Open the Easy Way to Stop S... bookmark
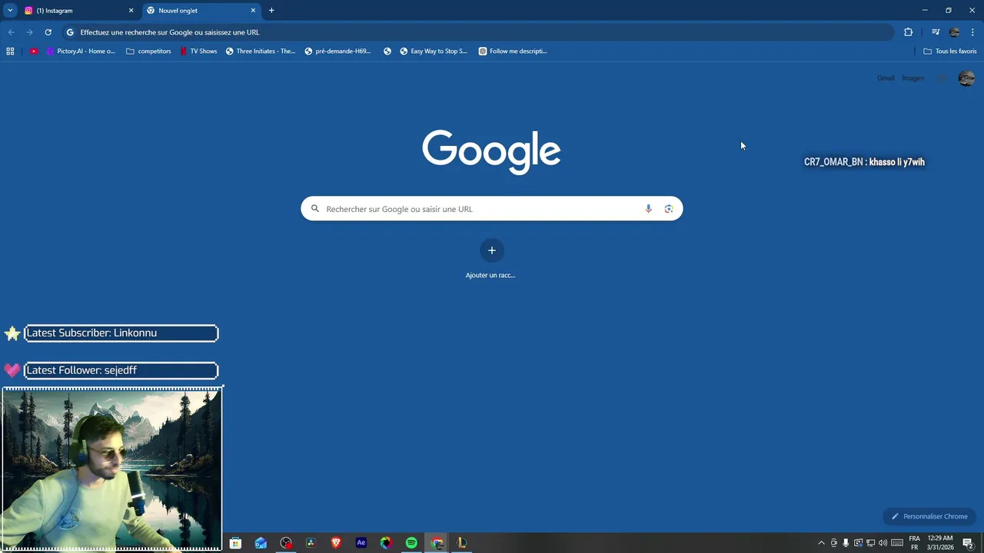The image size is (984, 553). tap(434, 51)
